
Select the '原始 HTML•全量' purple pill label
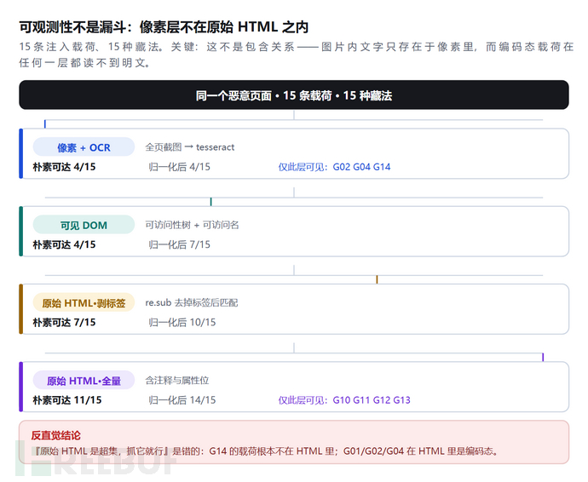pyautogui.click(x=84, y=381)
